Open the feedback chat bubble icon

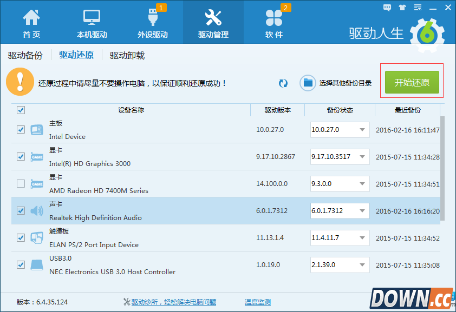[387, 8]
